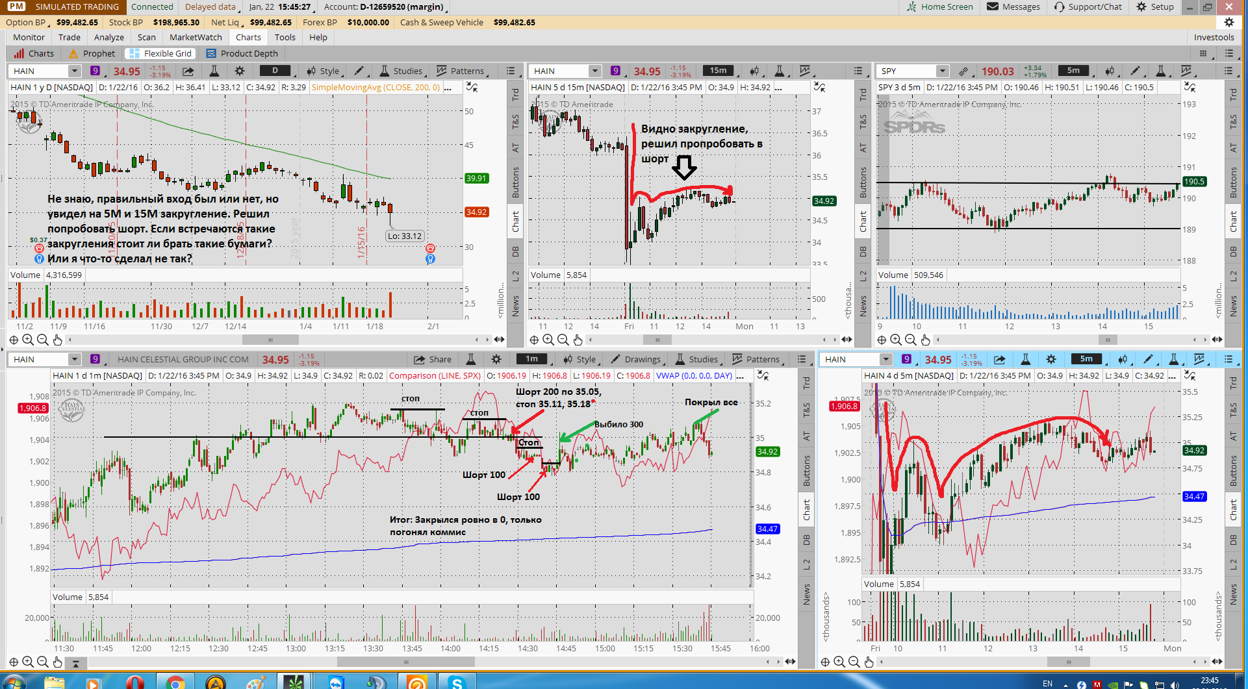Open Style dropdown on HAIN daily chart
This screenshot has width=1248, height=689.
point(324,71)
